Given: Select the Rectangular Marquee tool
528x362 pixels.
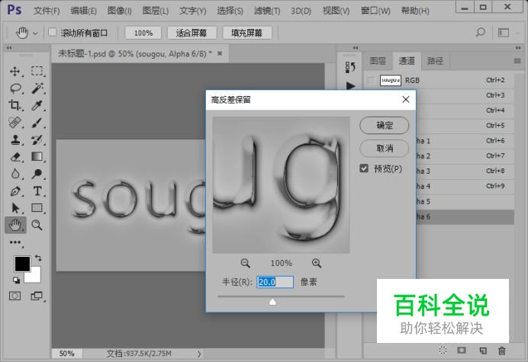Looking at the screenshot, I should (x=37, y=71).
